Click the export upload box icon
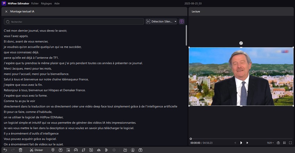The width and height of the screenshot is (295, 153). tap(140, 150)
